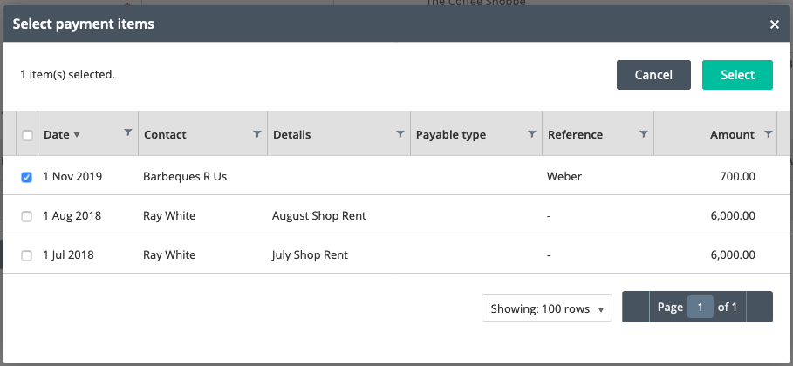Click the Cancel button
The width and height of the screenshot is (793, 366).
(x=653, y=75)
